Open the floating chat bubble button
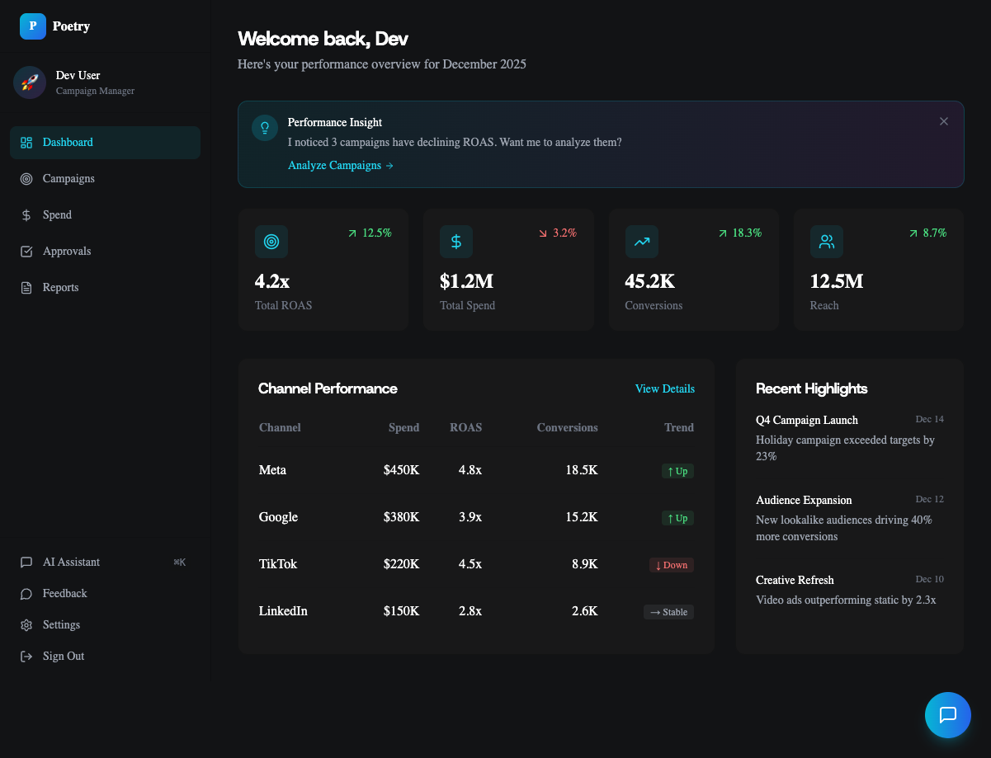991x758 pixels. click(x=947, y=715)
